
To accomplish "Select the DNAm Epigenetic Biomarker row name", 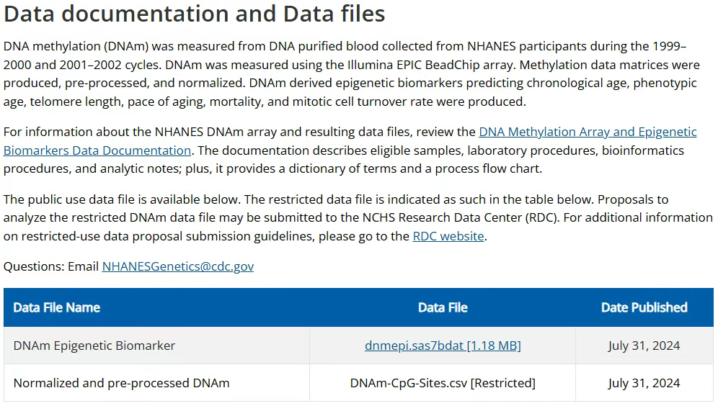I will [94, 346].
